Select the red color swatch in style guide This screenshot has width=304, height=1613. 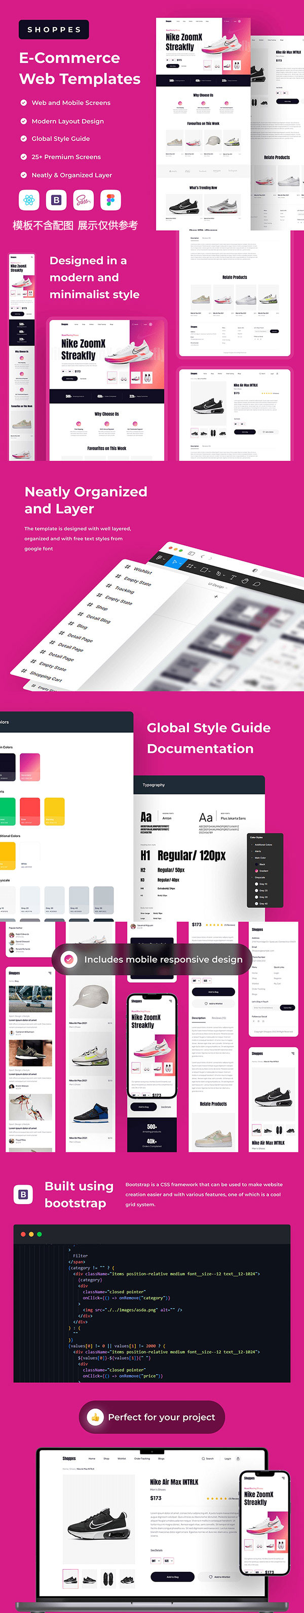[x=30, y=809]
